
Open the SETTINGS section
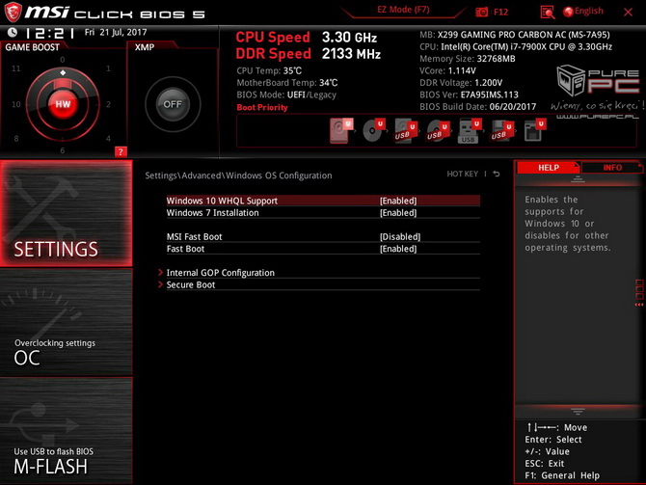click(67, 213)
